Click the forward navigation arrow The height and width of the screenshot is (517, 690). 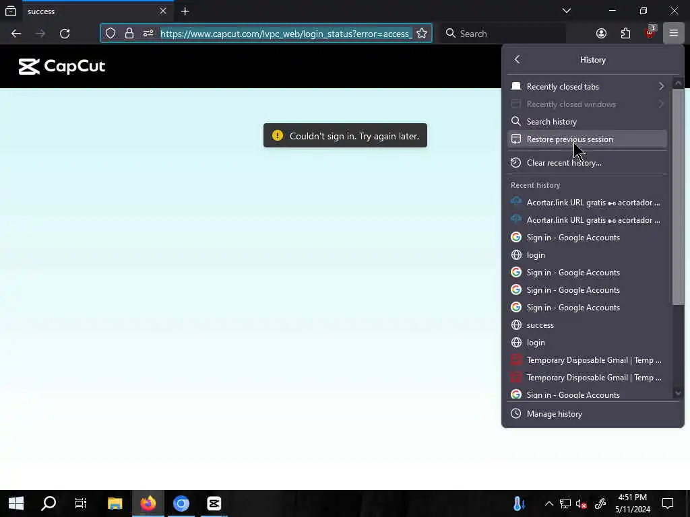coord(40,34)
